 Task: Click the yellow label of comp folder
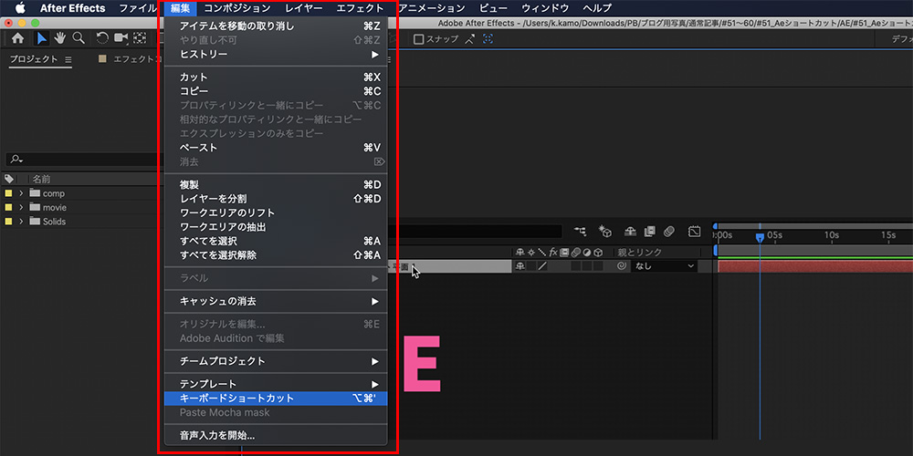coord(8,193)
